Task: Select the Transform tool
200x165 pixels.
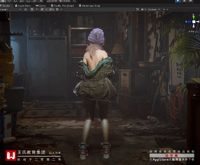Action: click(x=34, y=1)
